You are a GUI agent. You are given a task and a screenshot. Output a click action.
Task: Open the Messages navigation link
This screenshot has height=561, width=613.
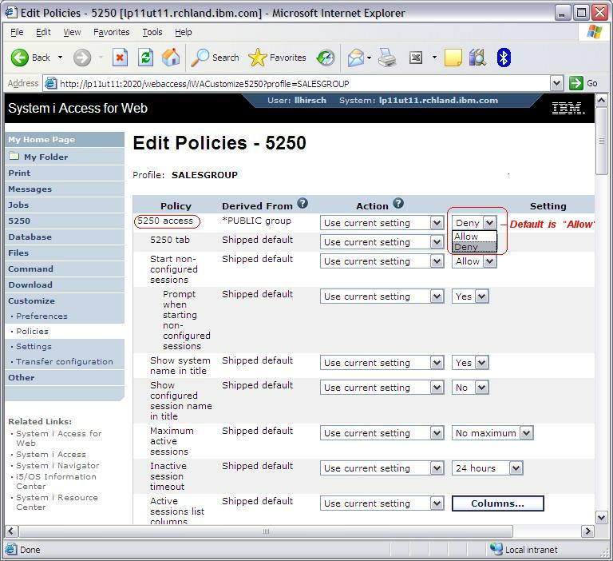[30, 189]
